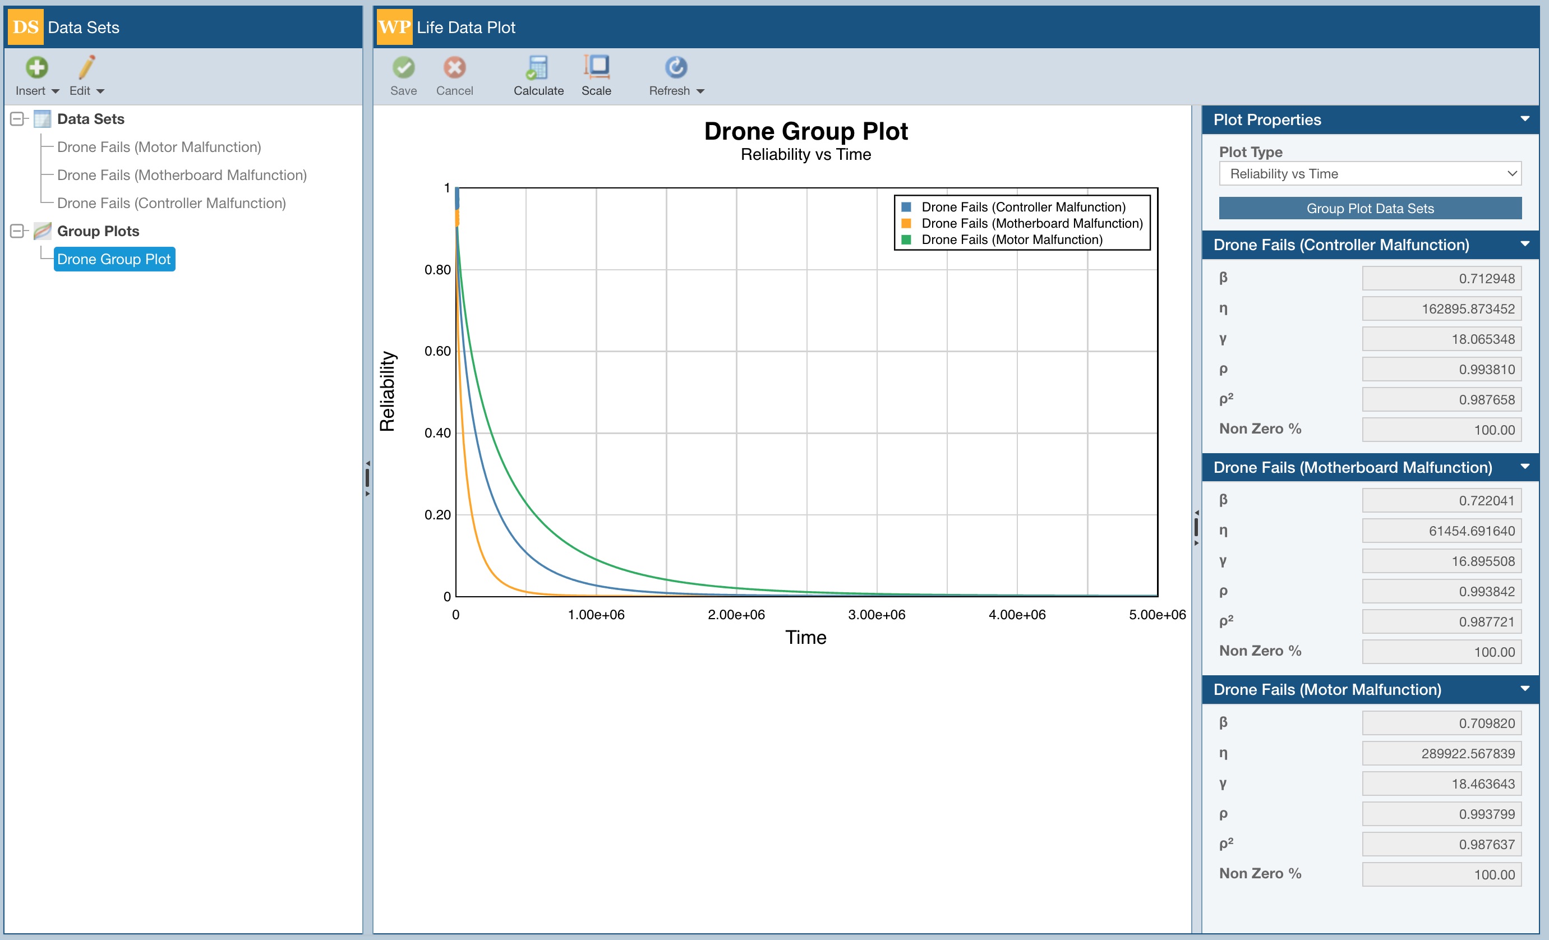Click the Save checkmark icon
The height and width of the screenshot is (940, 1549).
click(403, 67)
